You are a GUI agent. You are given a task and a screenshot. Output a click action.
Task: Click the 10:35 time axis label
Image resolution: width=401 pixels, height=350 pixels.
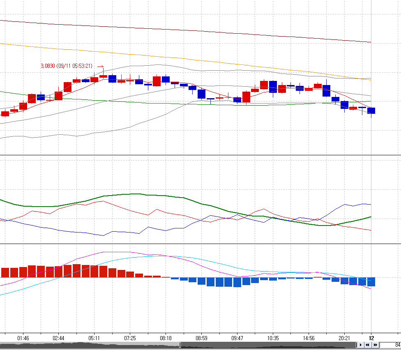pyautogui.click(x=273, y=338)
